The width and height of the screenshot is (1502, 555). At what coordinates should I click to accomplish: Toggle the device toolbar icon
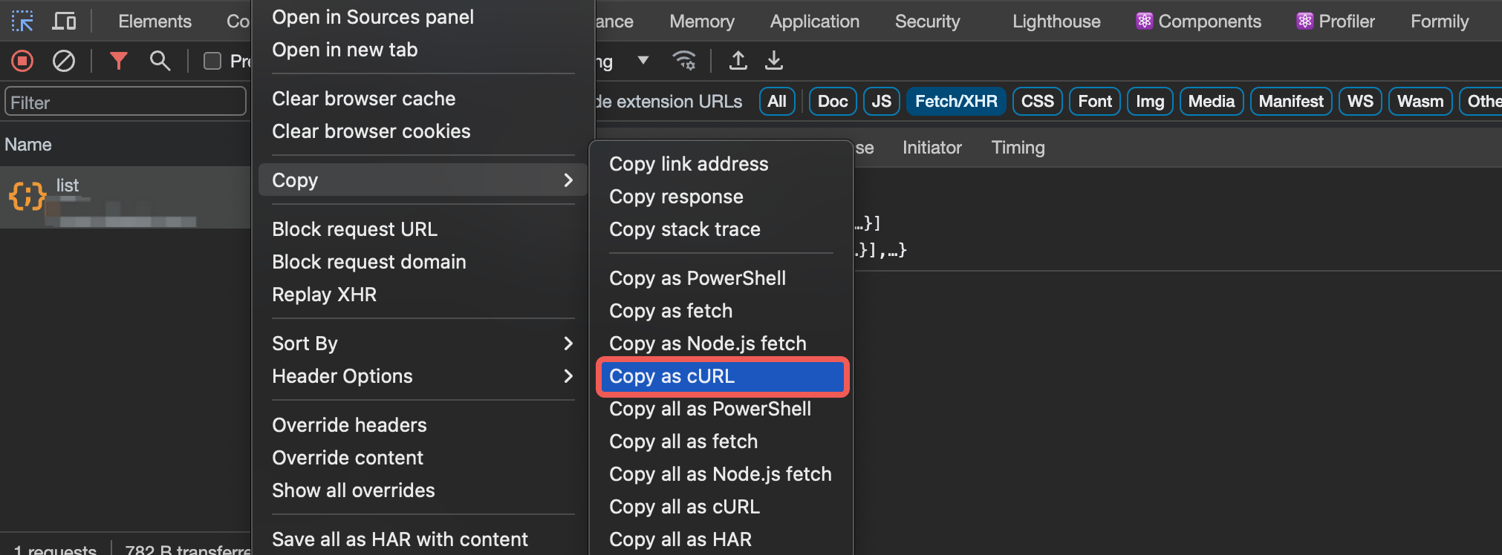tap(64, 21)
